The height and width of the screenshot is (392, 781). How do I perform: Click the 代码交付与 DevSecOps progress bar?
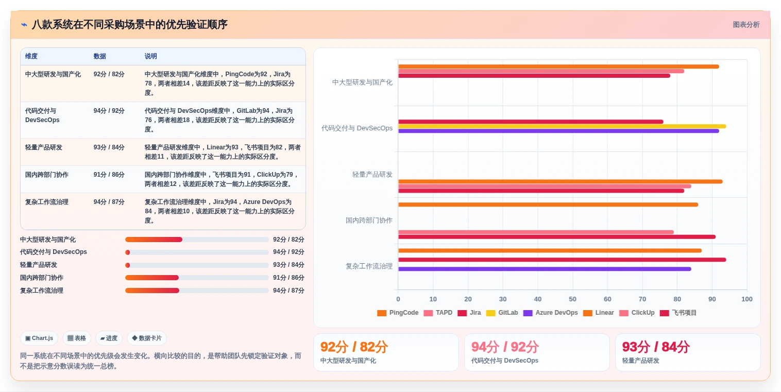pos(197,252)
